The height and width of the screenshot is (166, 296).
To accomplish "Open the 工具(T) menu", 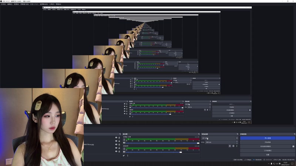I will [52, 4].
